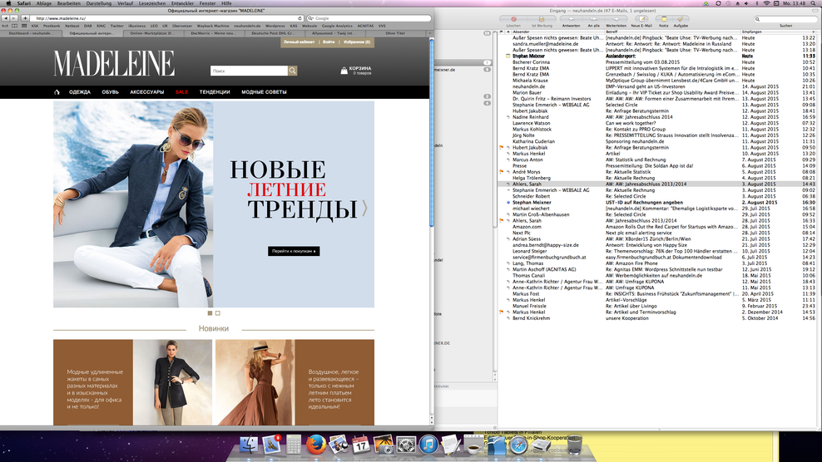822x462 pixels.
Task: Click the Войти login link
Action: pos(329,42)
